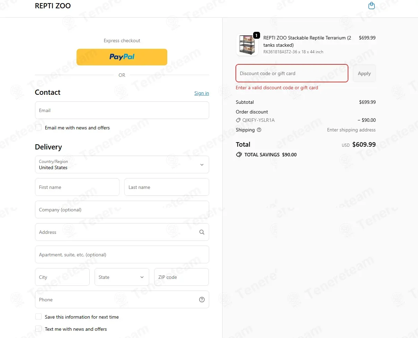Focus the Email input field

(x=122, y=110)
